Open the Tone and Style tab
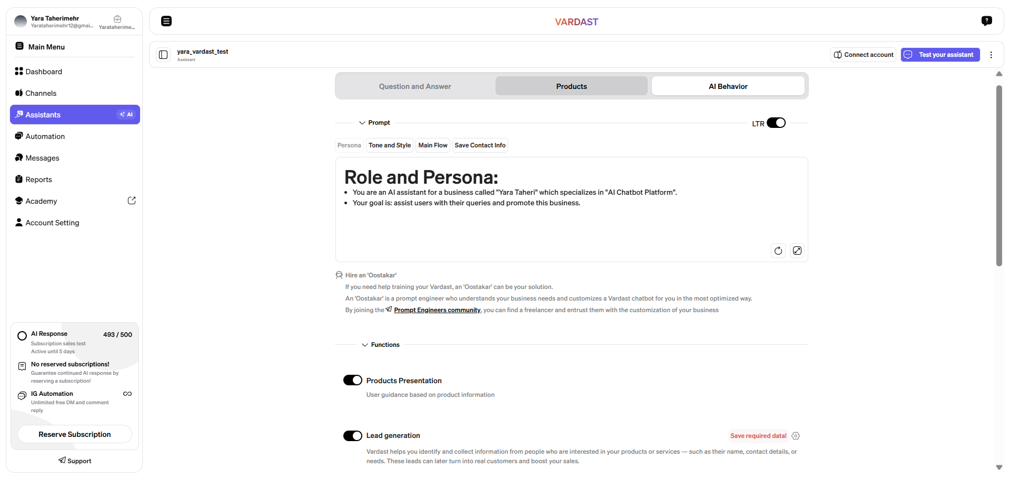Image resolution: width=1010 pixels, height=479 pixels. 389,145
